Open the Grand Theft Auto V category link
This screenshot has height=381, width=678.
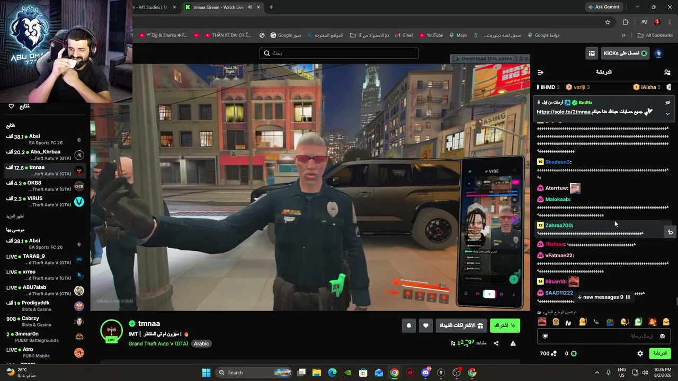tap(158, 343)
